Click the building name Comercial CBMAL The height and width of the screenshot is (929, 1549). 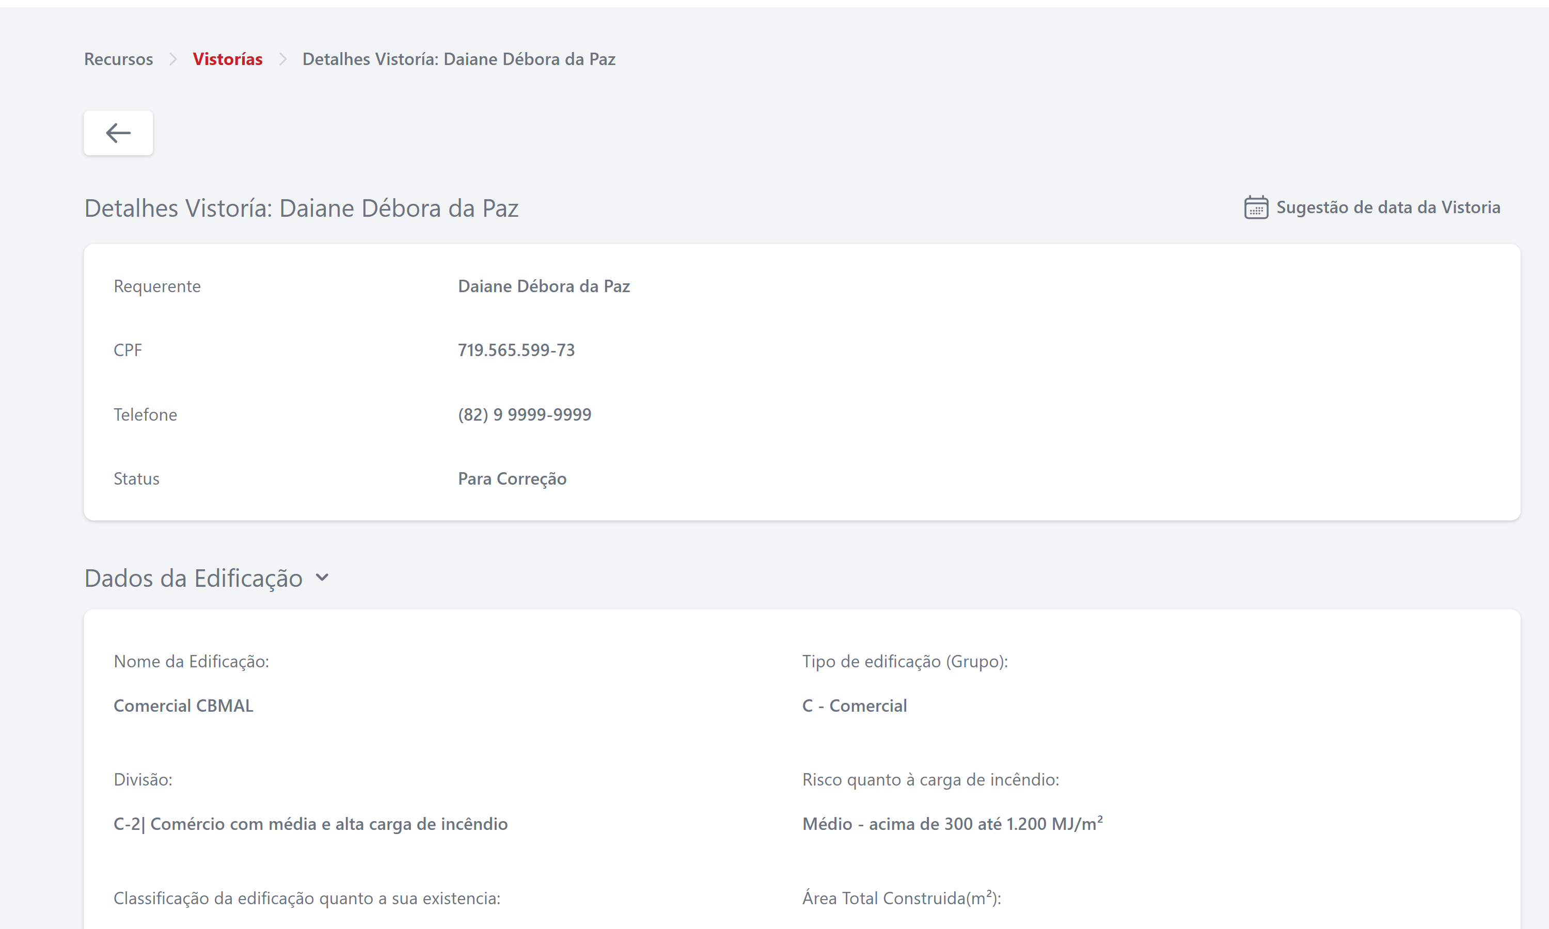pos(183,706)
